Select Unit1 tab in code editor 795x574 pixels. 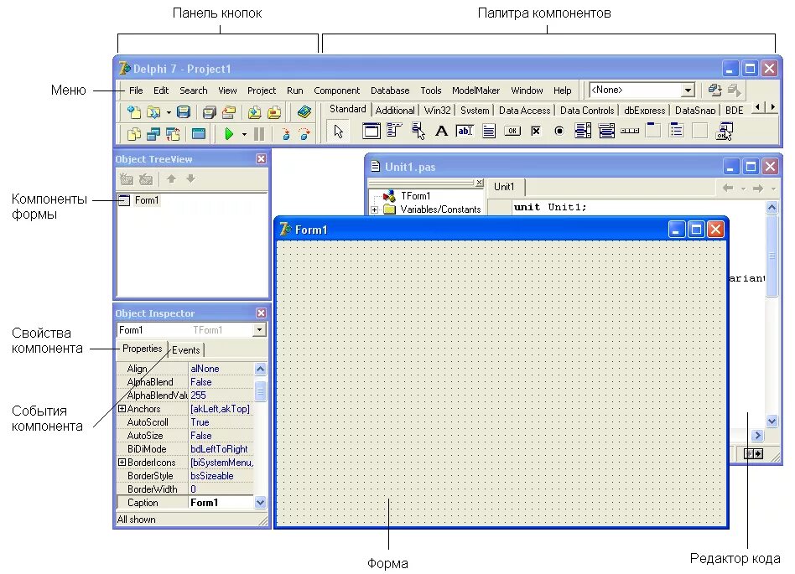tap(504, 187)
